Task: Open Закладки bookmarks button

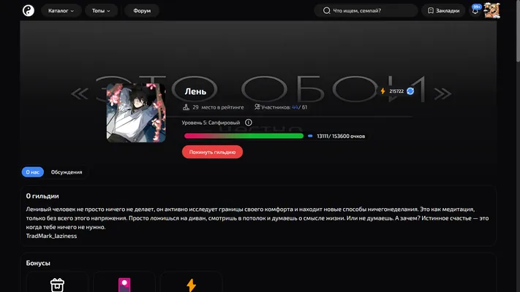Action: tap(443, 11)
